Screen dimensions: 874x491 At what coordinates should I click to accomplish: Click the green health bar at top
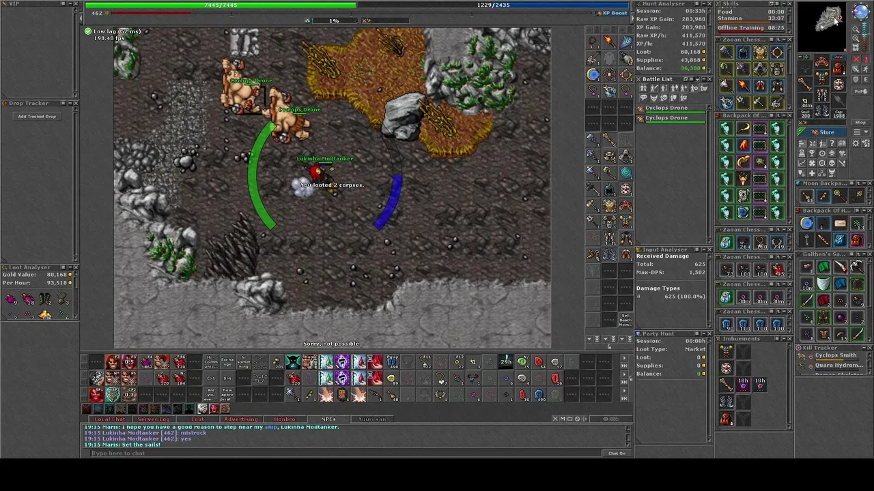pyautogui.click(x=221, y=5)
